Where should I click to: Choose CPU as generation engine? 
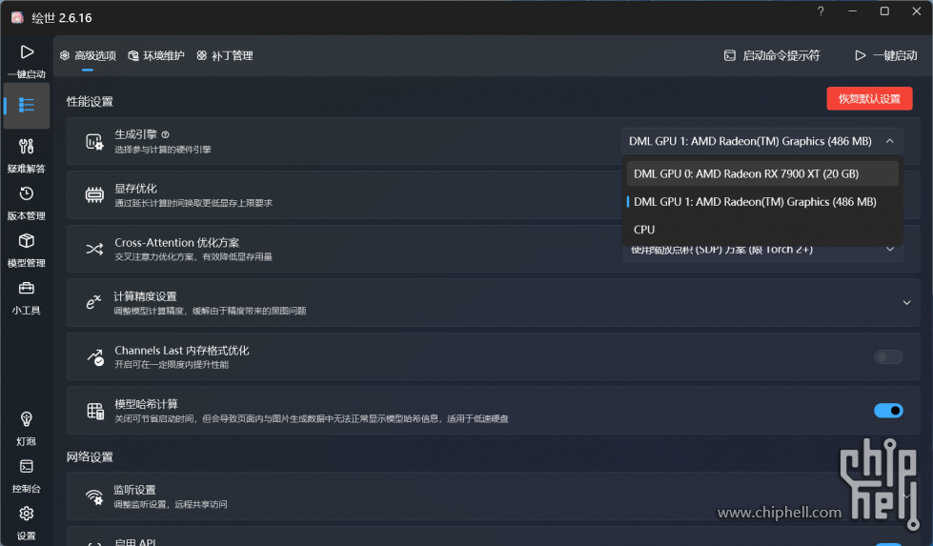(761, 230)
